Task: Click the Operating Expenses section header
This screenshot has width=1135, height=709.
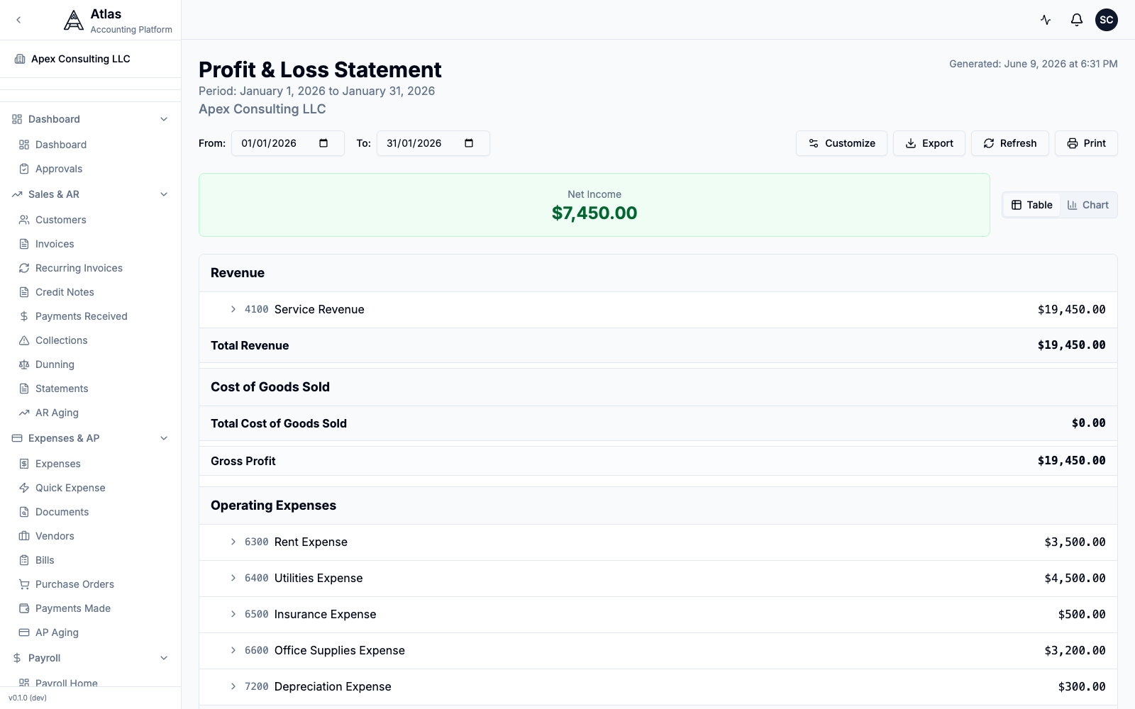Action: 273,506
